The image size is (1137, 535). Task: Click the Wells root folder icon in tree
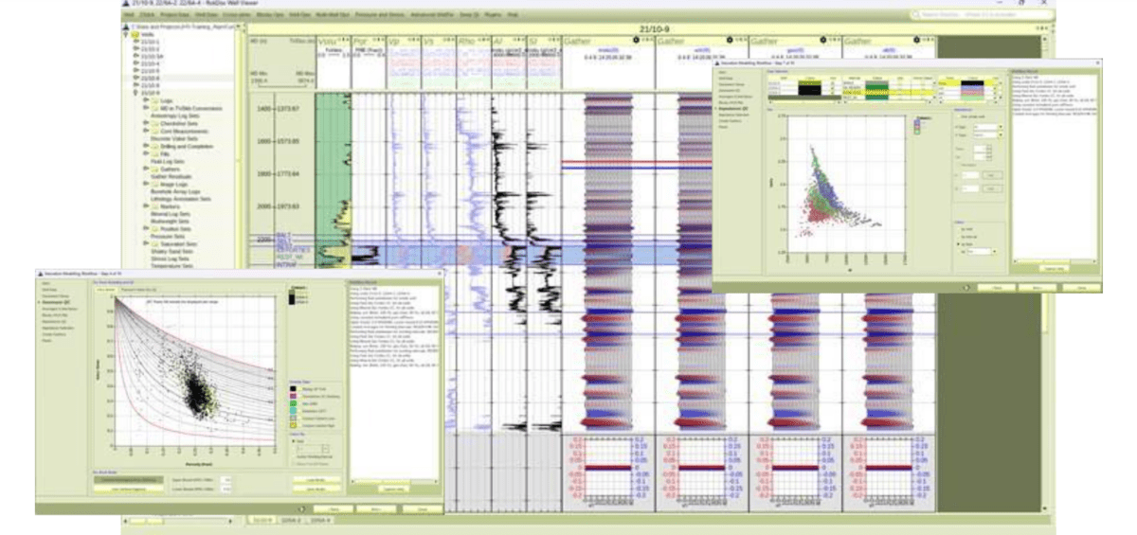(x=135, y=35)
